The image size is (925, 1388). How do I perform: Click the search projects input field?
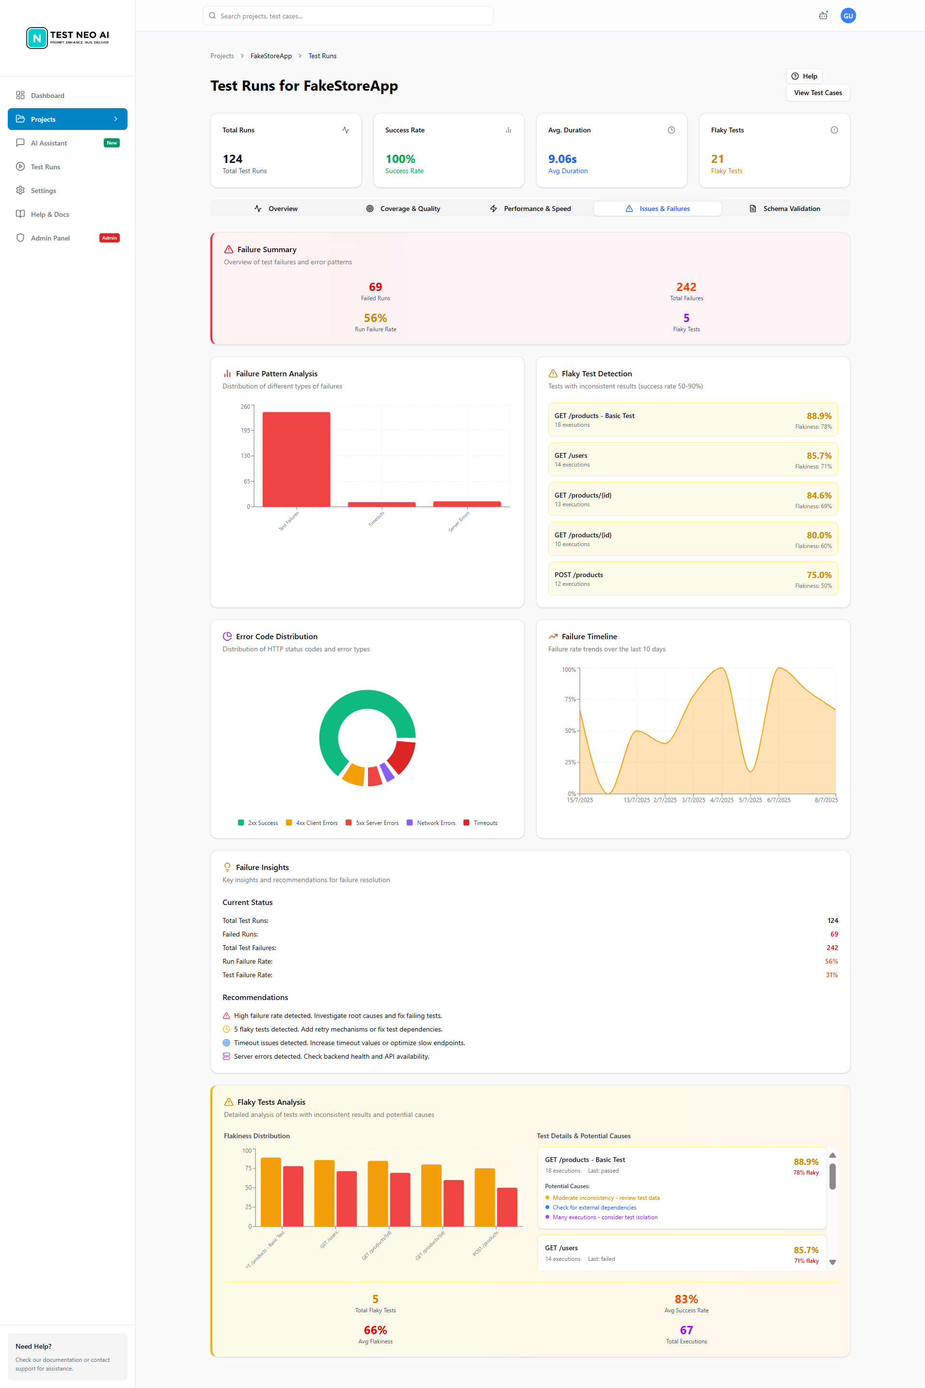click(x=348, y=16)
